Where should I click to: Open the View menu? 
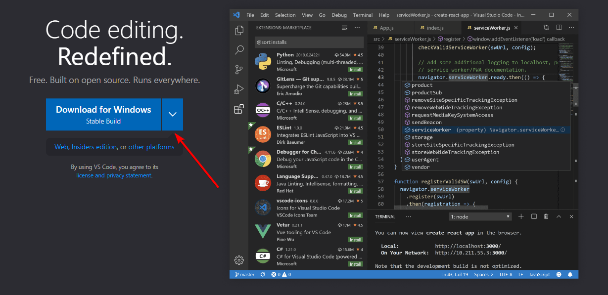[x=307, y=15]
